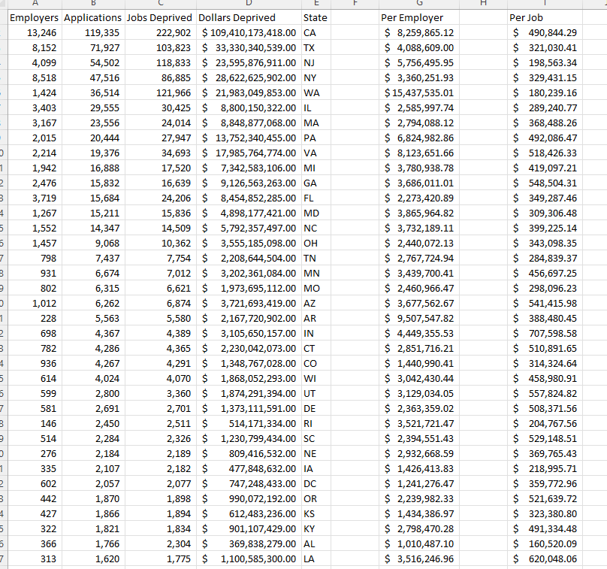Viewport: 607px width, 569px height.
Task: Select dollars value 28,622,625,902.00
Action: [x=249, y=78]
